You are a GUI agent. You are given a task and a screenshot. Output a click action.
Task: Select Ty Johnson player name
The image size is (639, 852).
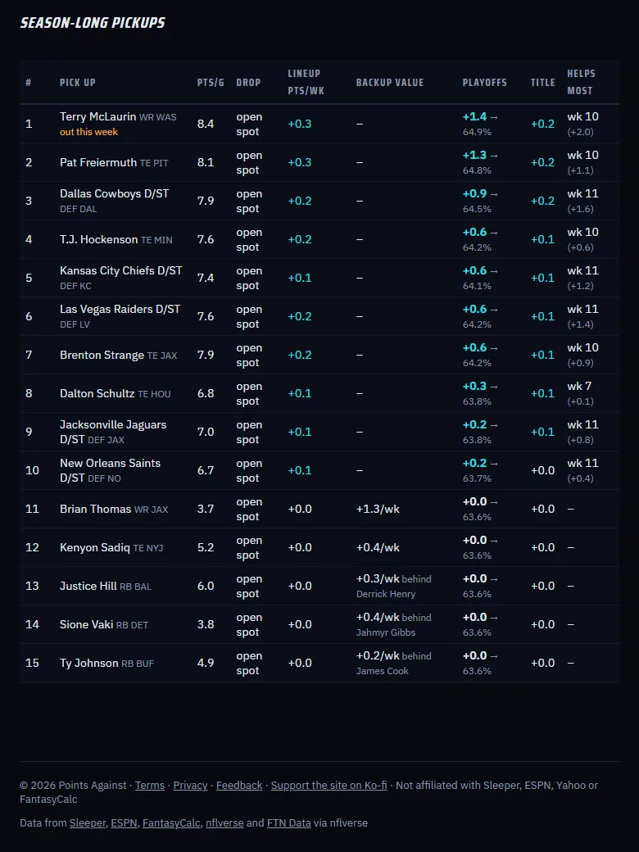pos(89,663)
